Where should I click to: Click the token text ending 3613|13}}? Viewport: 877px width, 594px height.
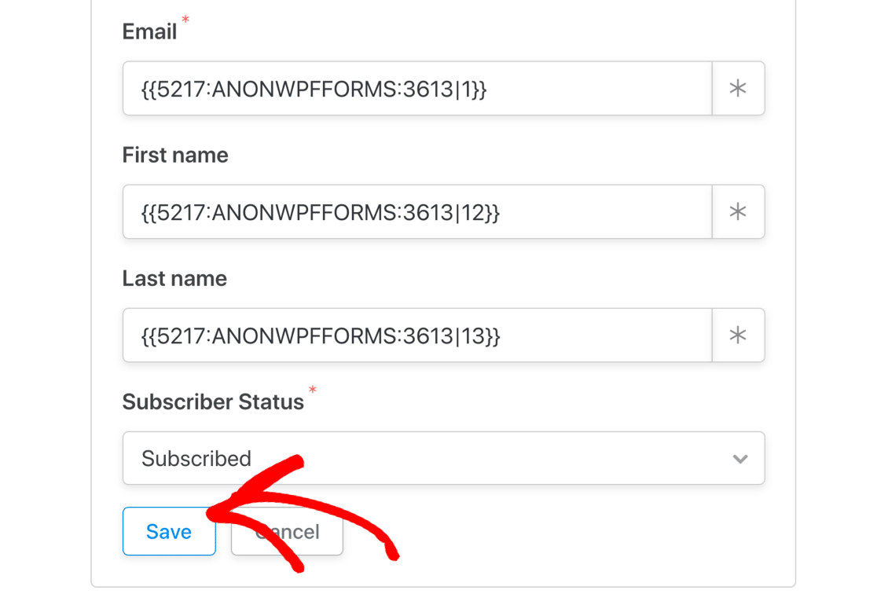click(x=321, y=335)
